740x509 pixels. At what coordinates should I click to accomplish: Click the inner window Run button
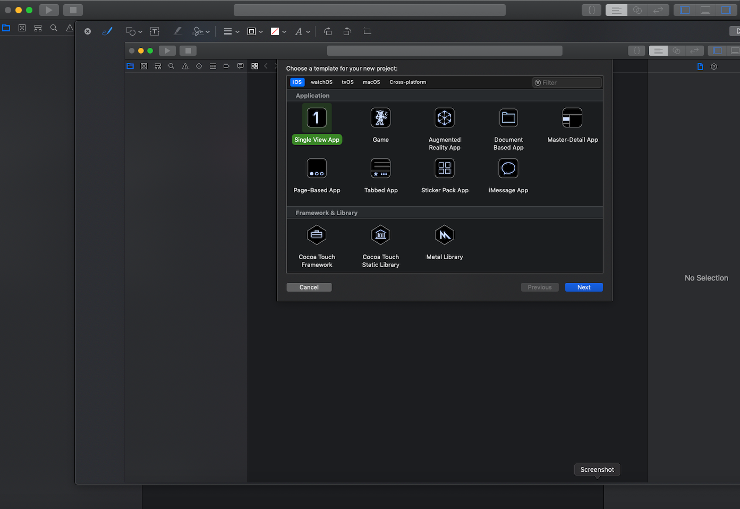coord(167,50)
